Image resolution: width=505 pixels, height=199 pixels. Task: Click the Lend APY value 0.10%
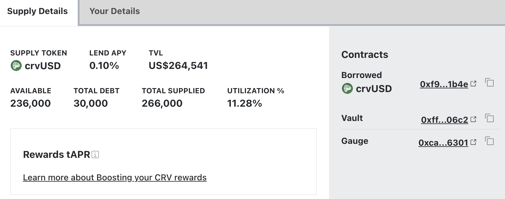click(x=104, y=66)
